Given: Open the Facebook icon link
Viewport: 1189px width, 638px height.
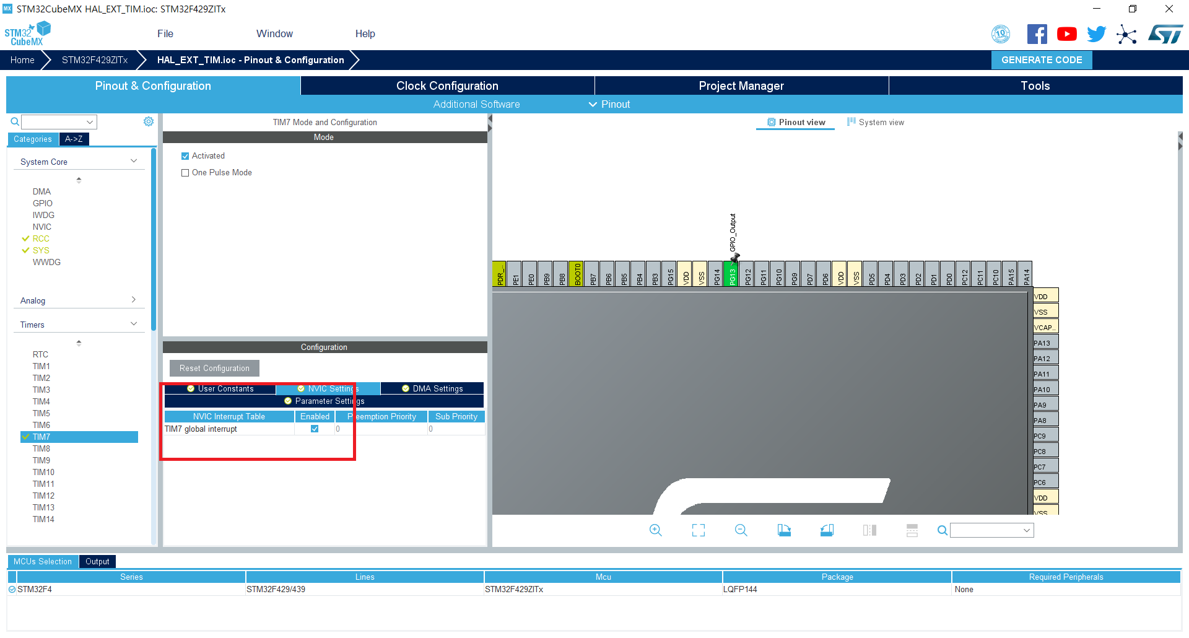Looking at the screenshot, I should [x=1037, y=34].
